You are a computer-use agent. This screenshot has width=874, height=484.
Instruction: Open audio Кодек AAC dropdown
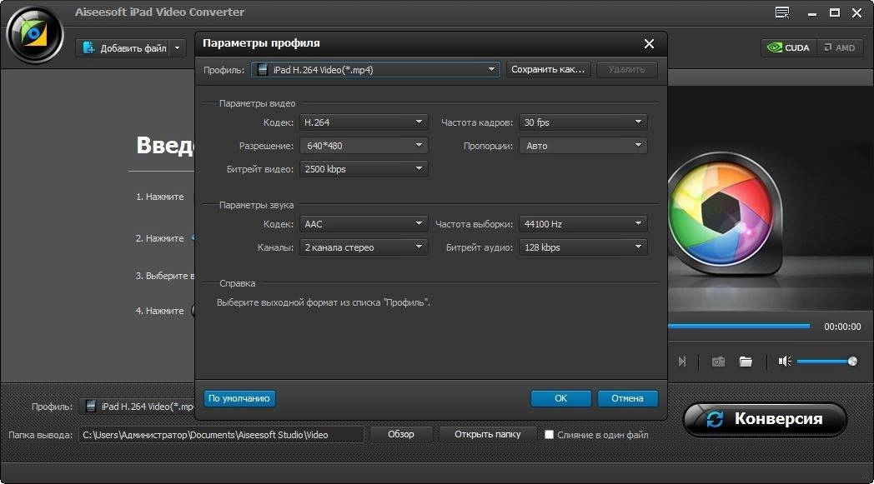point(364,224)
